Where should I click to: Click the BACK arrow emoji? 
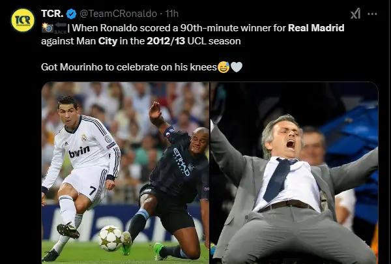[x=61, y=28]
